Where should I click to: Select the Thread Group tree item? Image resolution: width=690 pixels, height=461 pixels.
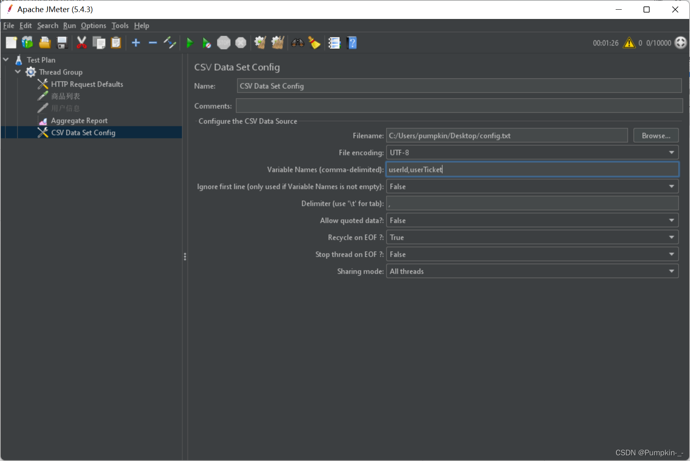(61, 72)
